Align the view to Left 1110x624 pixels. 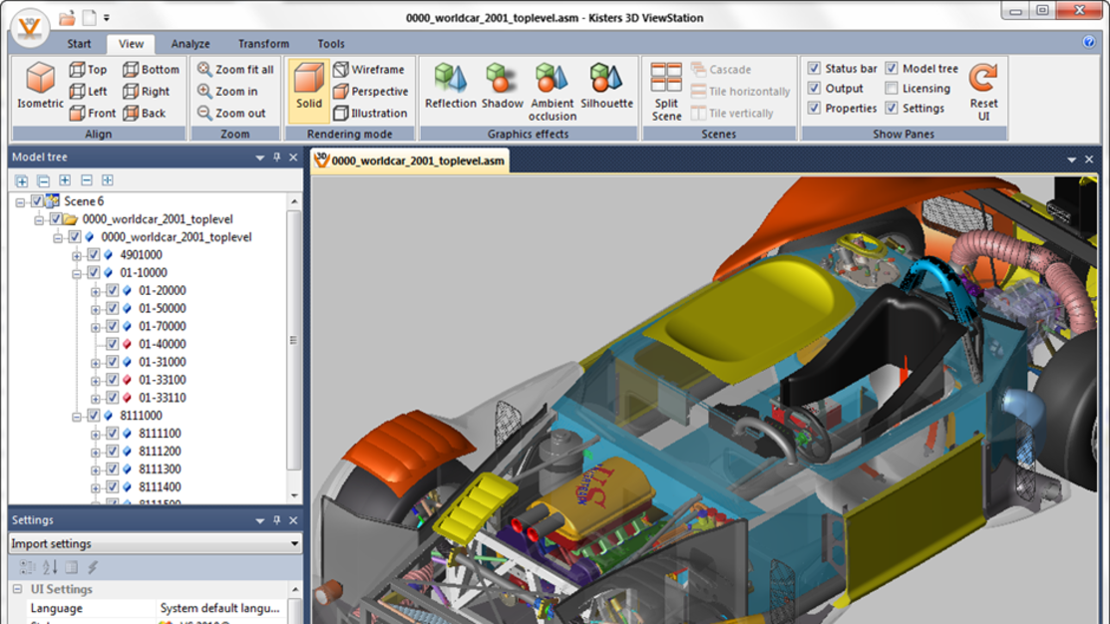pyautogui.click(x=89, y=92)
